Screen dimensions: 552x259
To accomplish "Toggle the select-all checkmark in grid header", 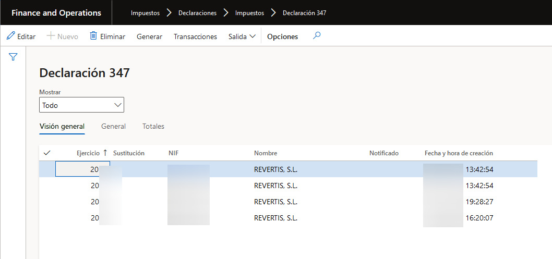I will tap(47, 153).
